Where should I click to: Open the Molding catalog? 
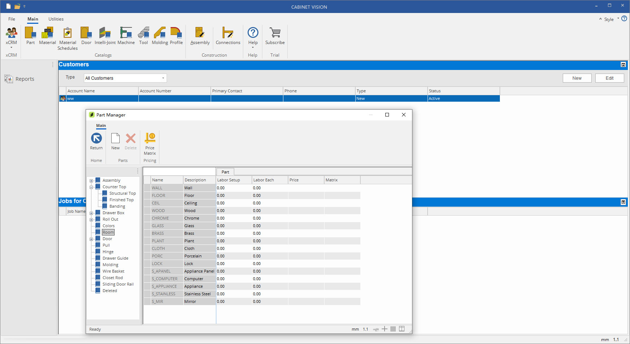coord(160,35)
